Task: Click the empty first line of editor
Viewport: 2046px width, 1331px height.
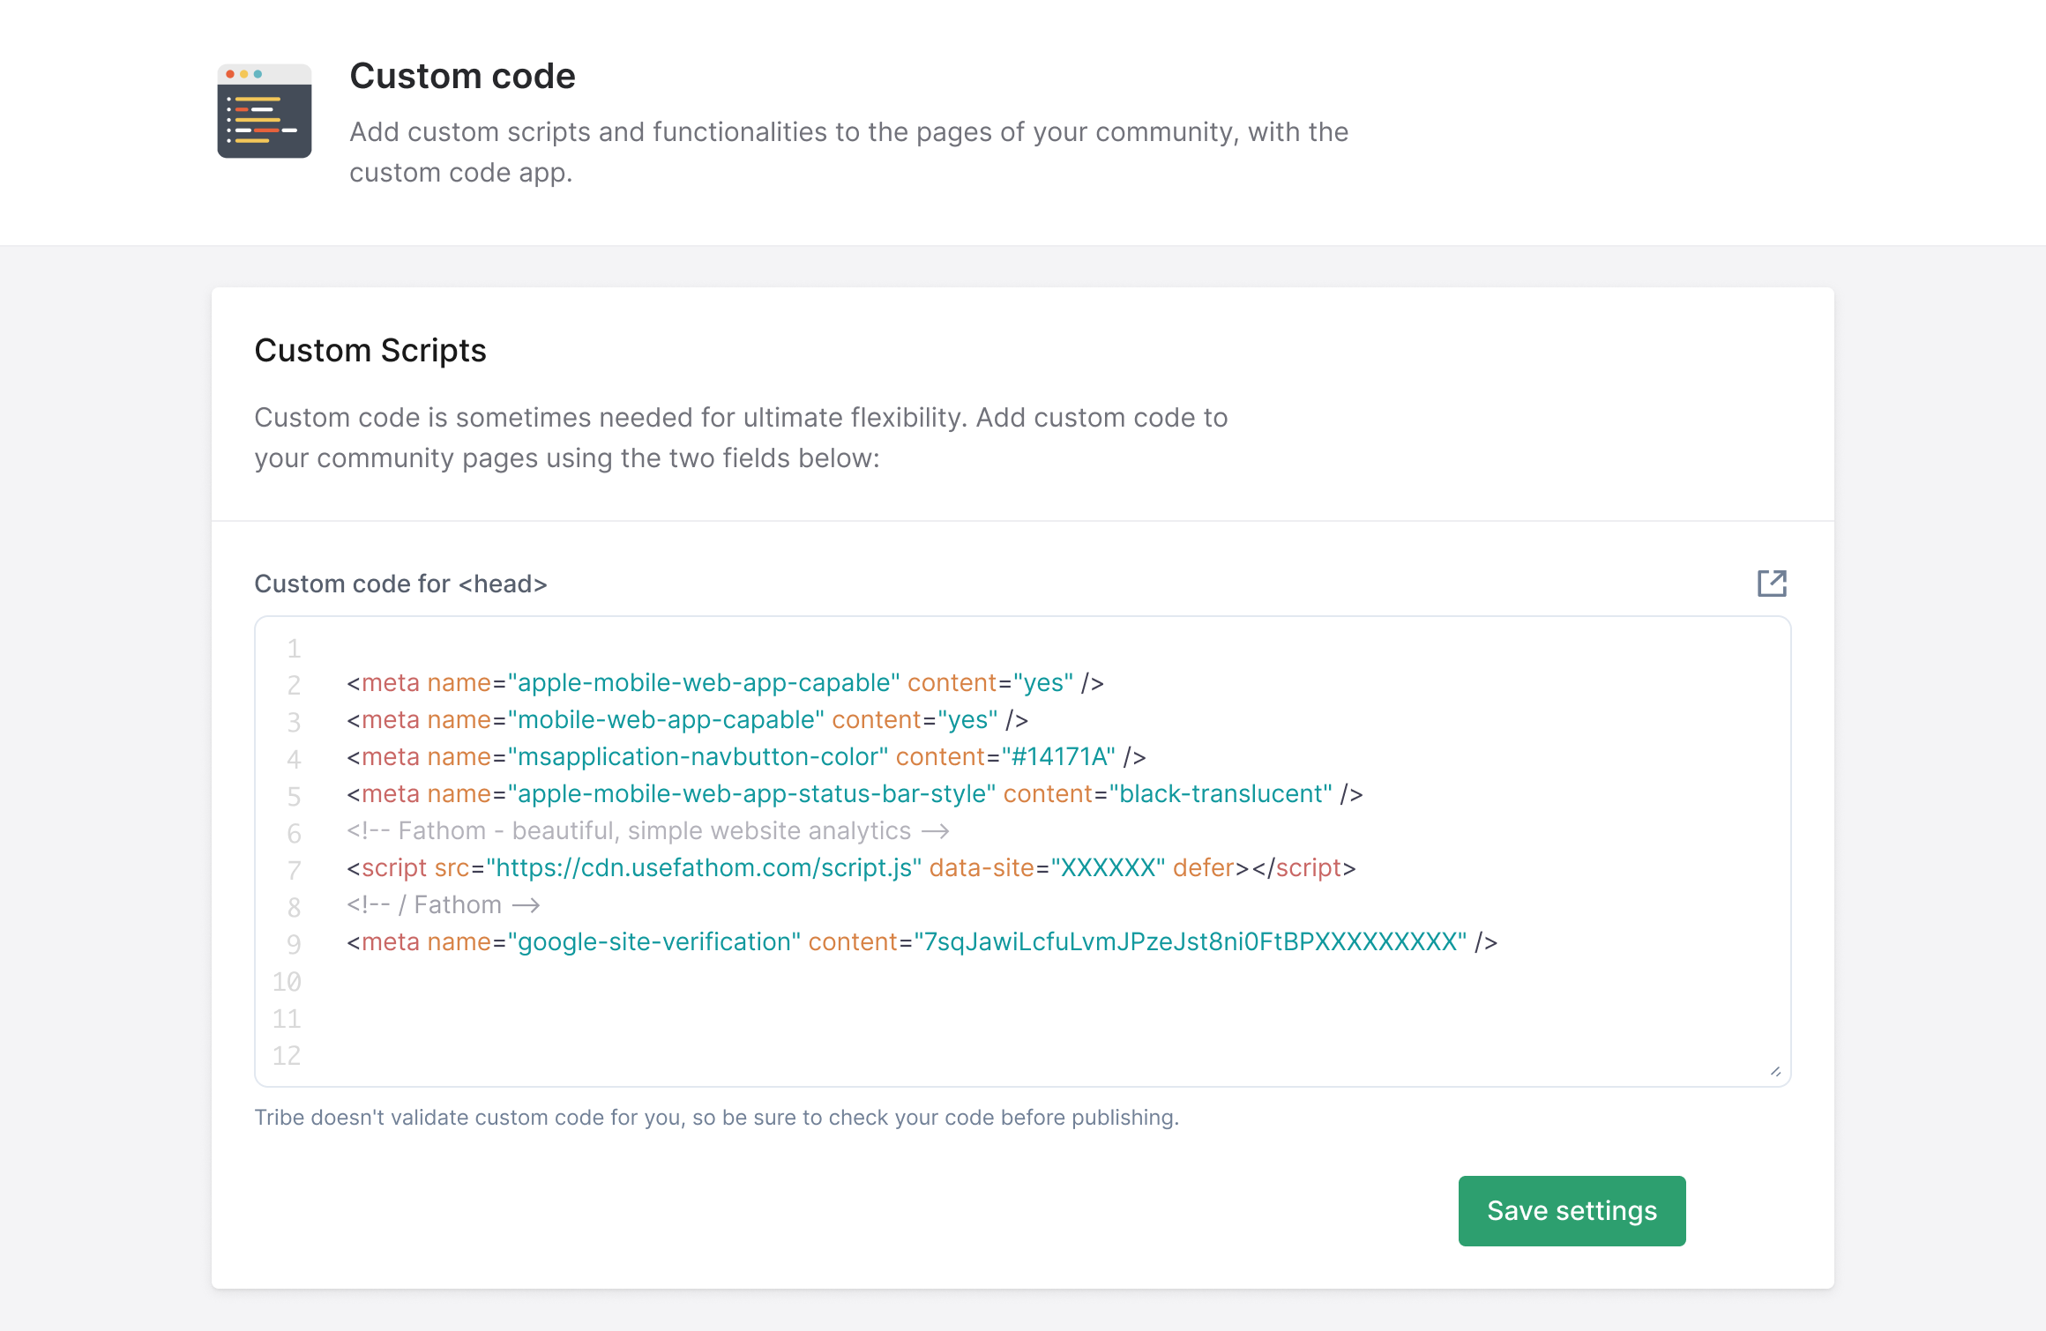Action: pos(706,648)
